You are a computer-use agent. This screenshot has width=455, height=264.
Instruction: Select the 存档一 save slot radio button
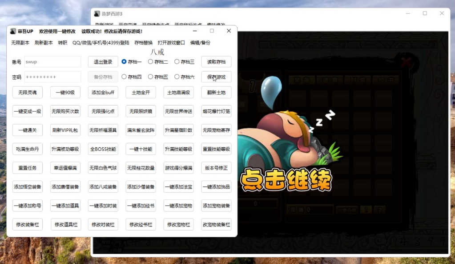(x=132, y=61)
